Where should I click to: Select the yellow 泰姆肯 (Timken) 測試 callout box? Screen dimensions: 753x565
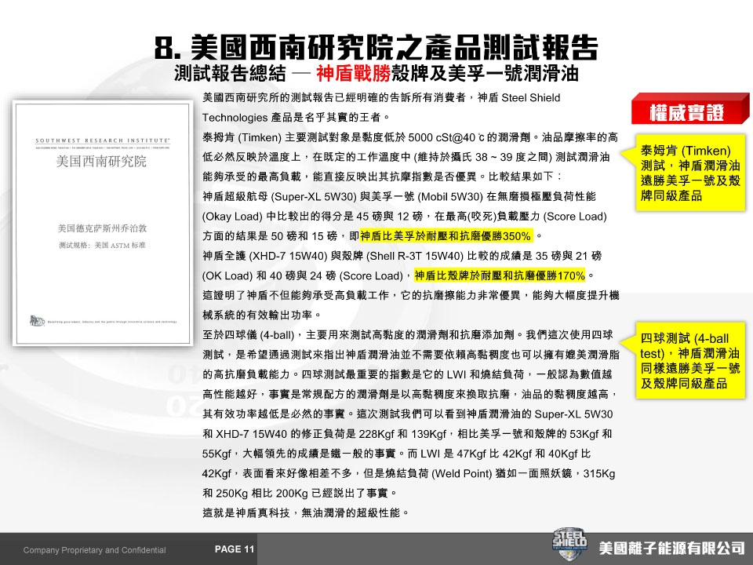coord(690,173)
